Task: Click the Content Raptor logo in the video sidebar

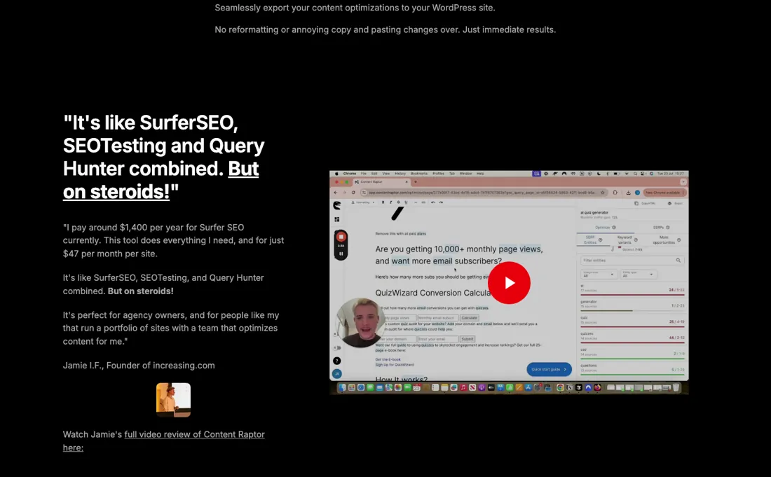Action: point(337,205)
